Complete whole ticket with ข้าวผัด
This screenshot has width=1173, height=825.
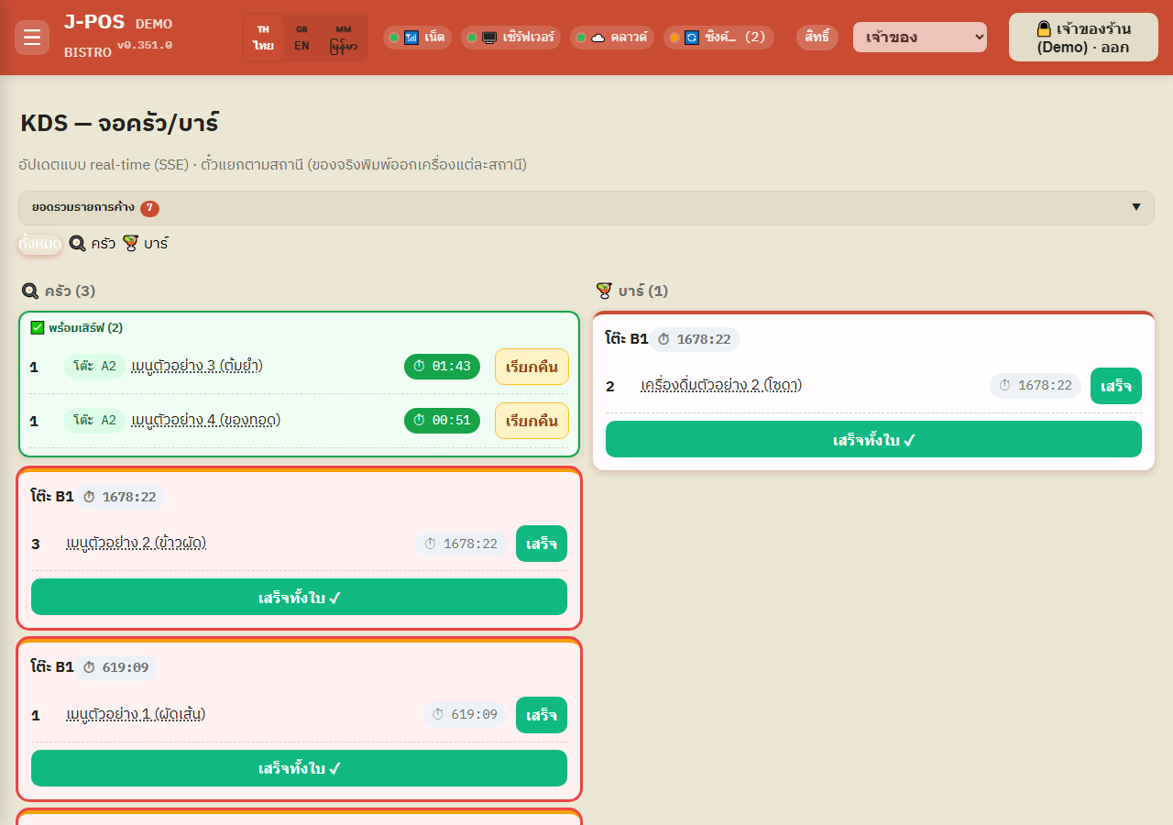coord(299,597)
